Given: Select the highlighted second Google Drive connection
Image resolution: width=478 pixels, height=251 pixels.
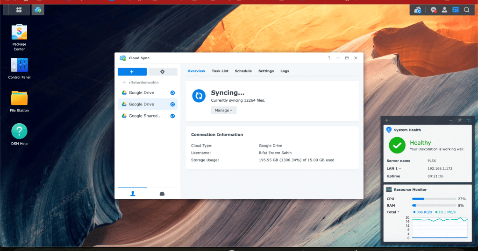Looking at the screenshot, I should click(x=148, y=105).
